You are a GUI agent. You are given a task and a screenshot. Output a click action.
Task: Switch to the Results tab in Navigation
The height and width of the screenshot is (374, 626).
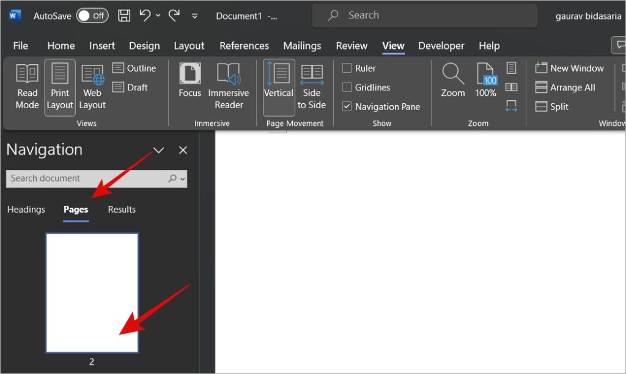point(122,210)
